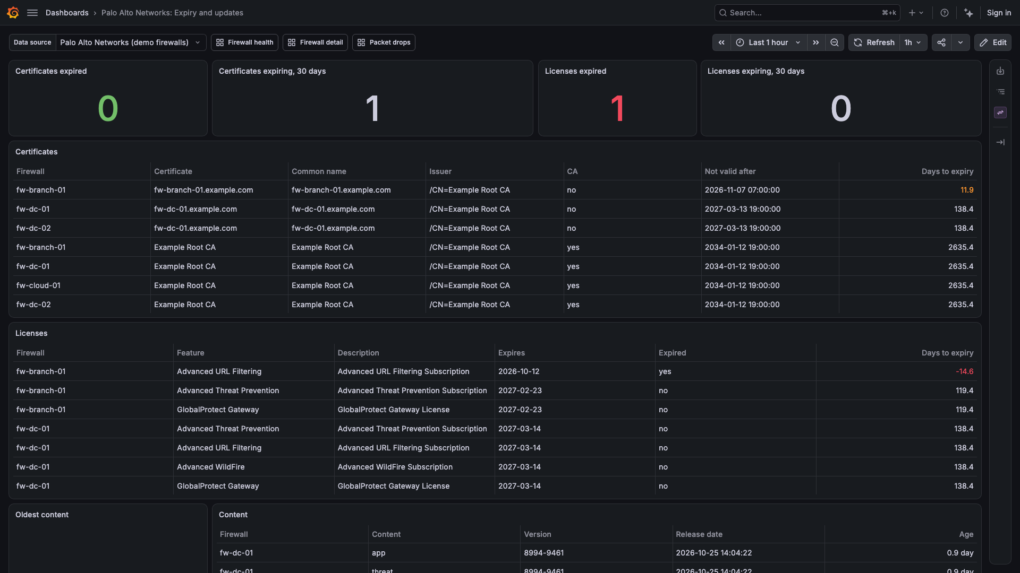
Task: Click the purple highlighted sidebar icon
Action: pos(1000,112)
